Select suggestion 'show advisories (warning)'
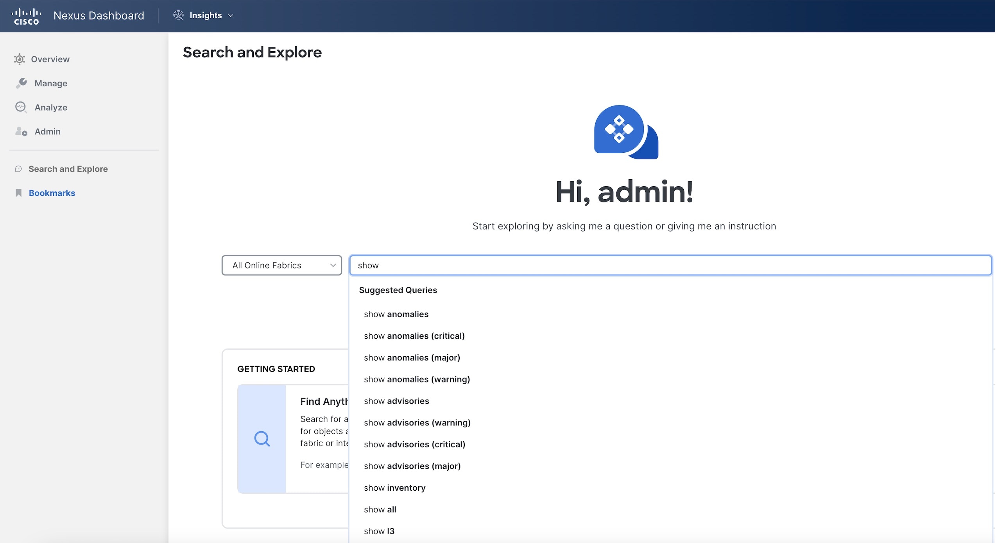 pyautogui.click(x=417, y=423)
